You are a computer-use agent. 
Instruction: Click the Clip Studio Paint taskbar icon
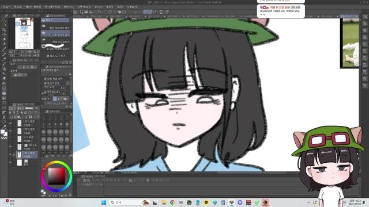[265, 202]
